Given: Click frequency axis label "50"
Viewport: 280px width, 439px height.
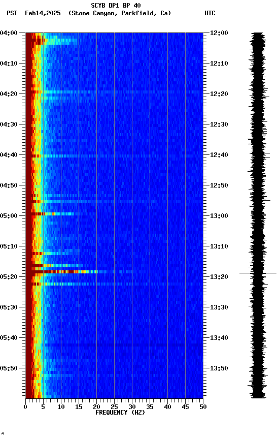Looking at the screenshot, I should coord(203,407).
